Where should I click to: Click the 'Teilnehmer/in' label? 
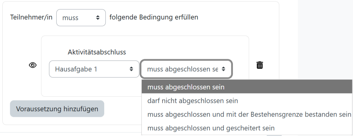[x=31, y=17]
